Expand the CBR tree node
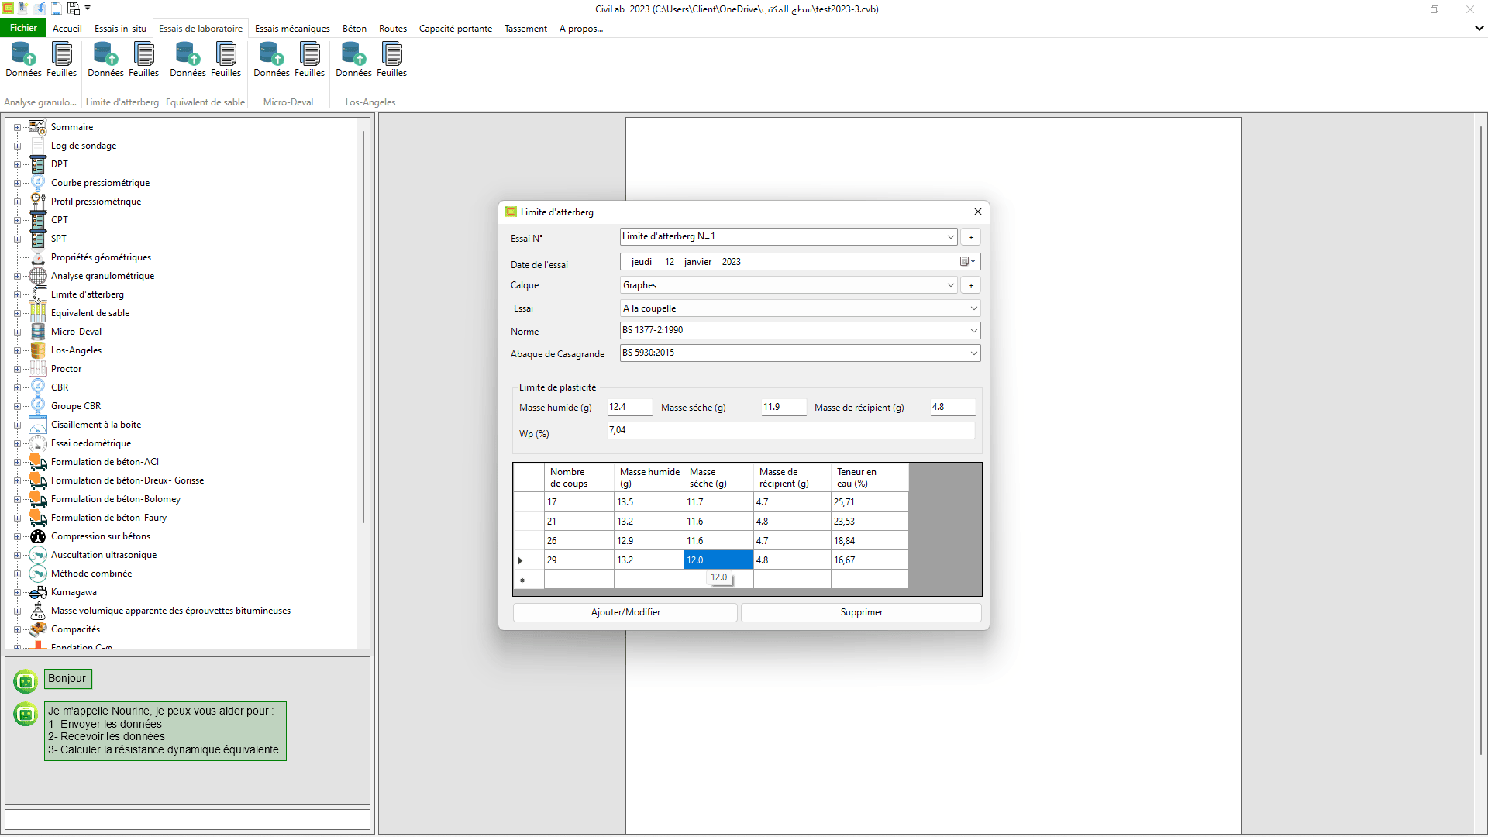This screenshot has width=1488, height=837. click(x=17, y=387)
